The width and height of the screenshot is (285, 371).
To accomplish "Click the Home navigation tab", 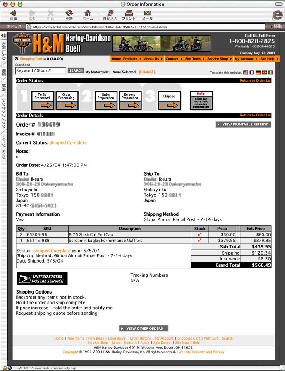I will tap(116, 59).
